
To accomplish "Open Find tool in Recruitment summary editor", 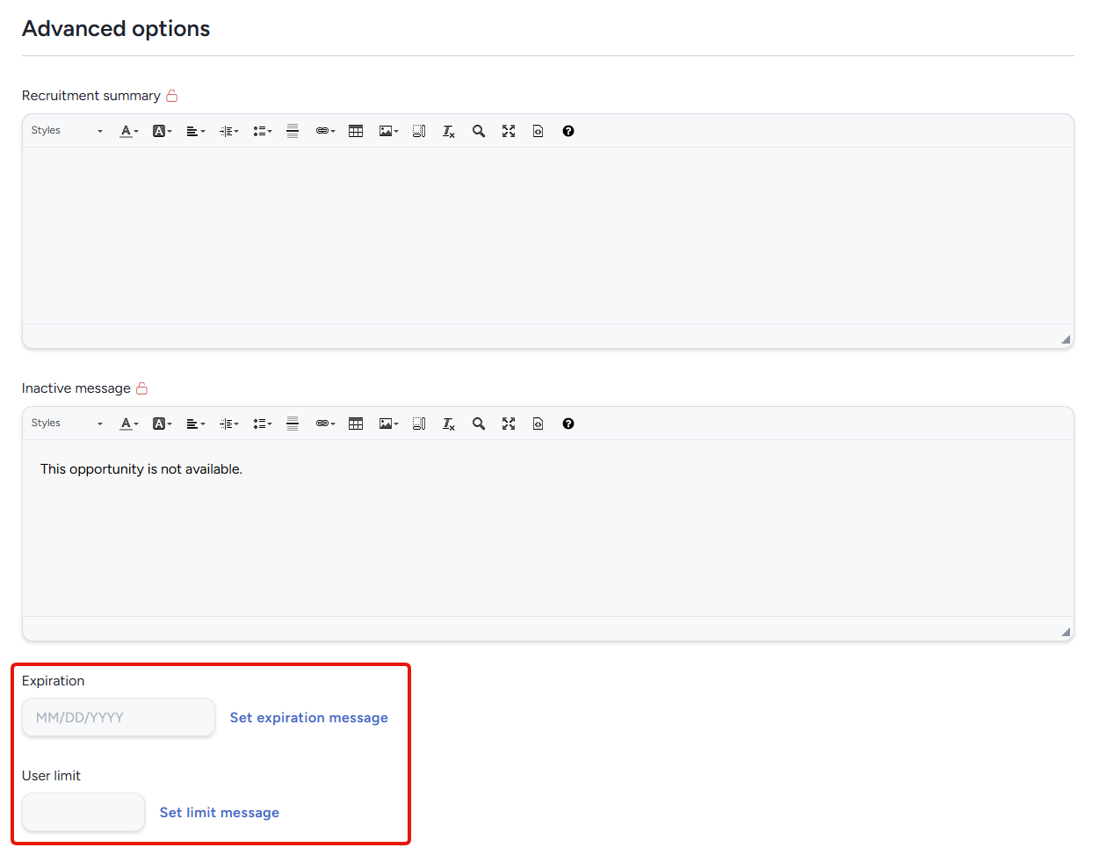I will click(479, 131).
